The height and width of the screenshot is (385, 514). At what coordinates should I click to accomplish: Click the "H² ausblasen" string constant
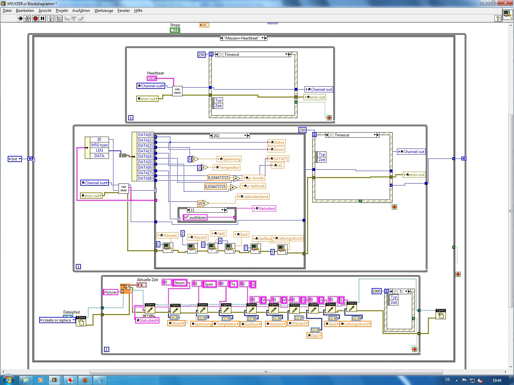click(195, 218)
